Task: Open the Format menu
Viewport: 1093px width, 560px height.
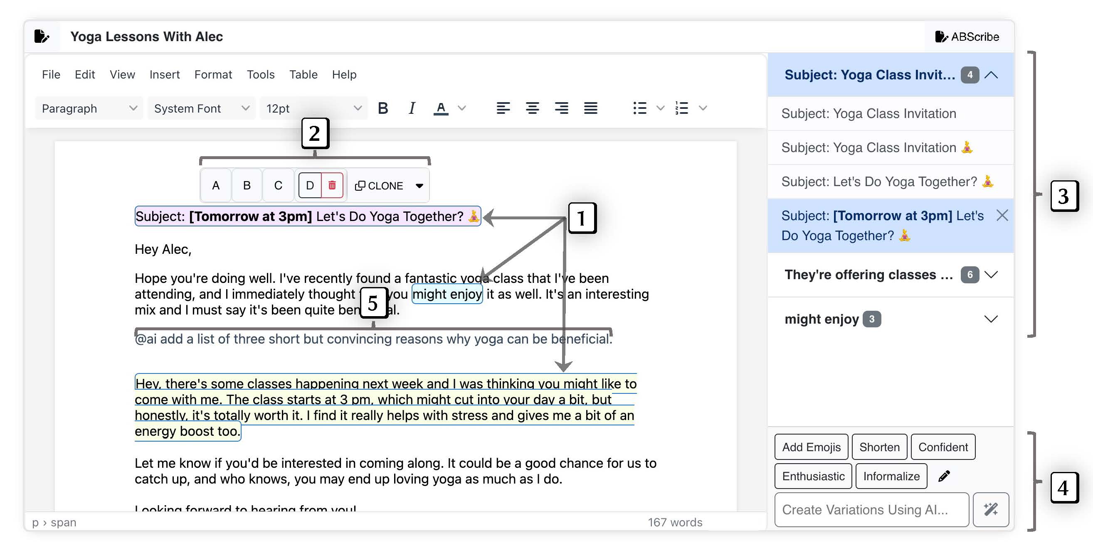Action: pos(213,75)
